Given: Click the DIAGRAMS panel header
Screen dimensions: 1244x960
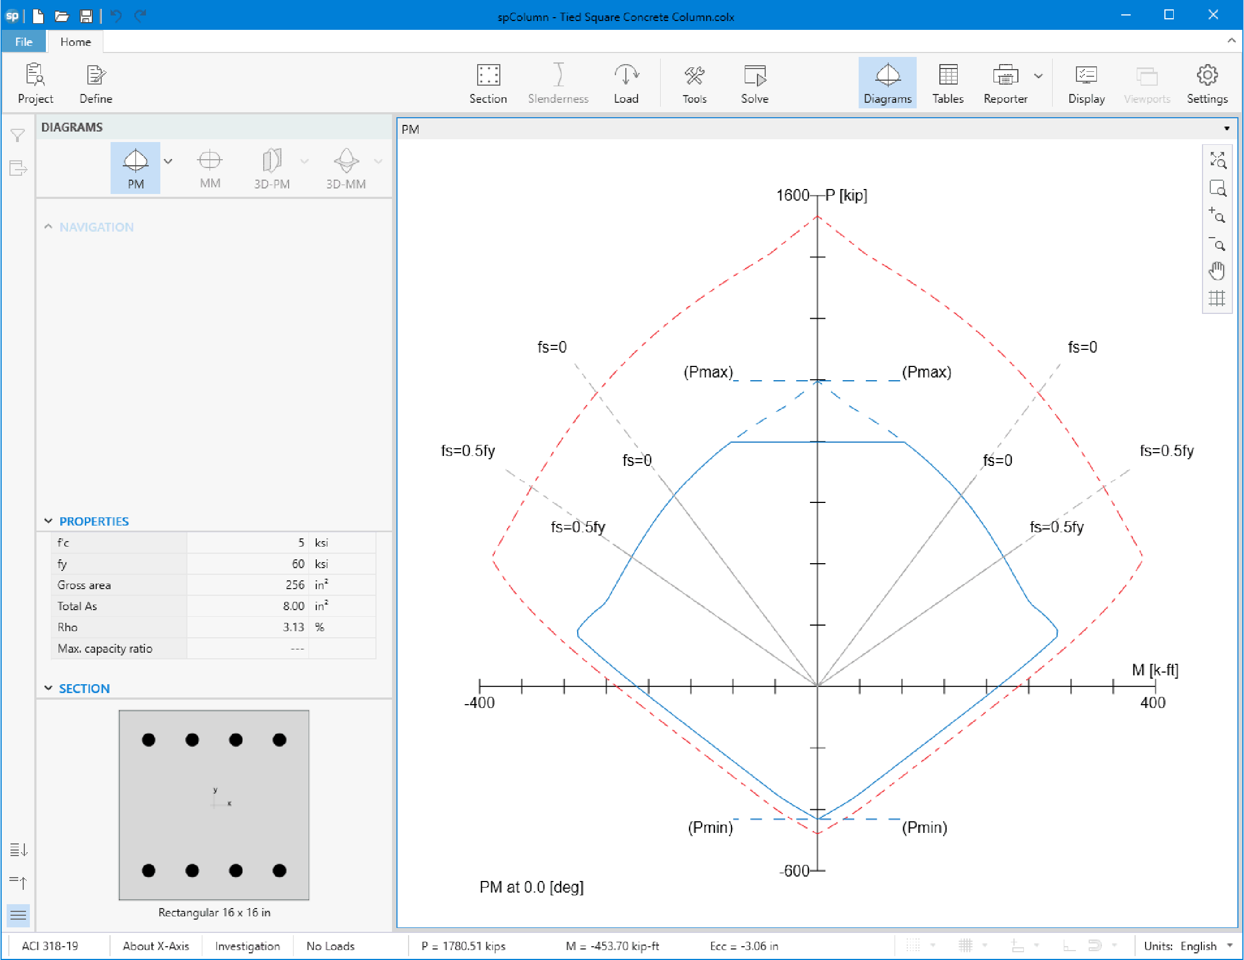Looking at the screenshot, I should click(x=72, y=127).
